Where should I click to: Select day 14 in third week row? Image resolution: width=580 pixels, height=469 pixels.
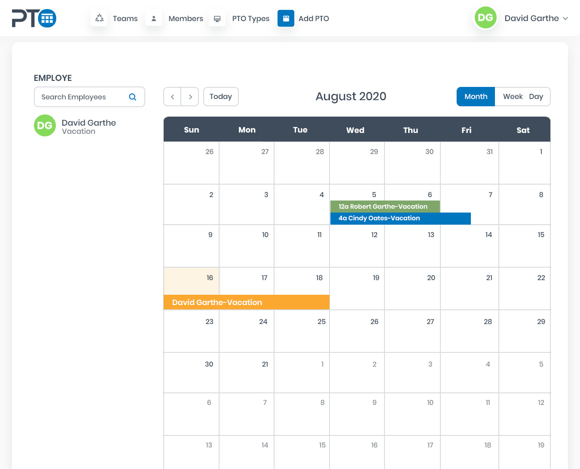[470, 246]
